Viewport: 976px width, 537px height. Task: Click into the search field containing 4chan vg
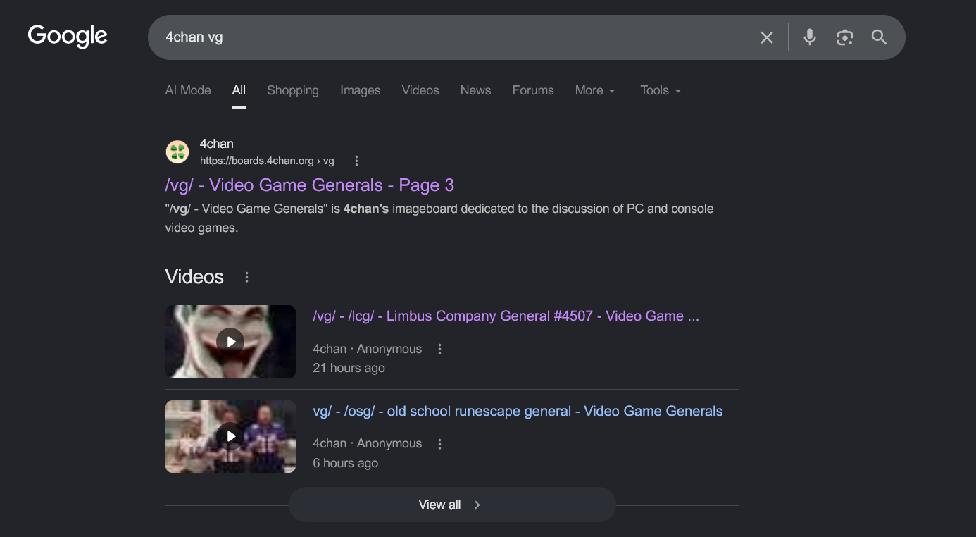(451, 37)
